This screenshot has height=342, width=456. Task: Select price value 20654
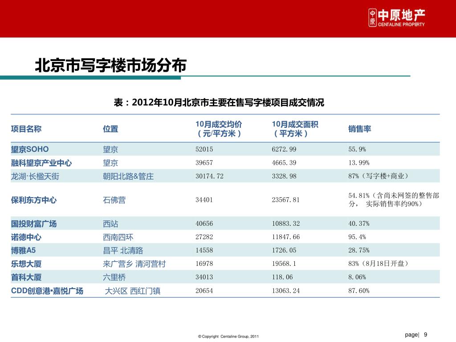204,291
